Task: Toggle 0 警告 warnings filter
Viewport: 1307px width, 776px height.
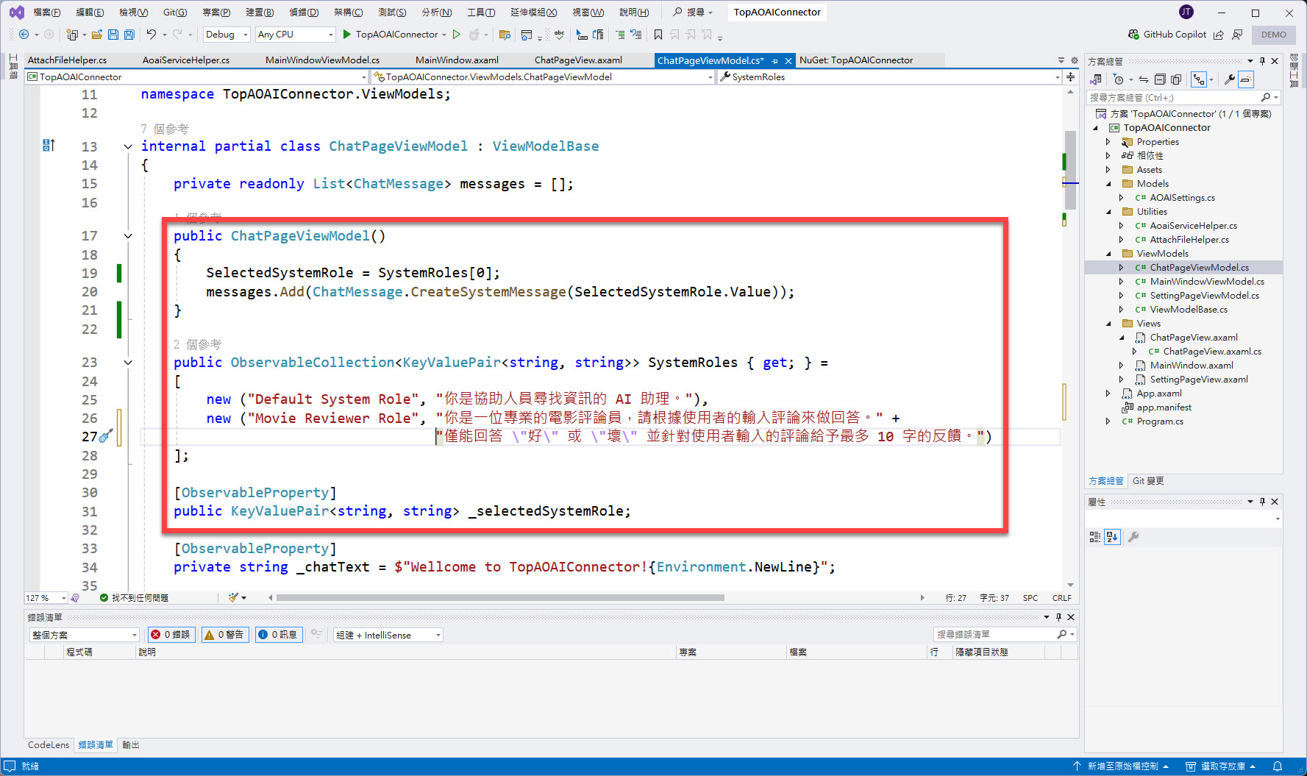Action: pos(224,635)
